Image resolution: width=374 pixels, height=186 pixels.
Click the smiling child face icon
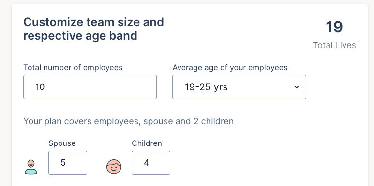114,167
